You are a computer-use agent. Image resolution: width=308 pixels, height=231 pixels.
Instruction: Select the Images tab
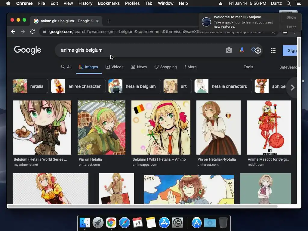click(89, 67)
